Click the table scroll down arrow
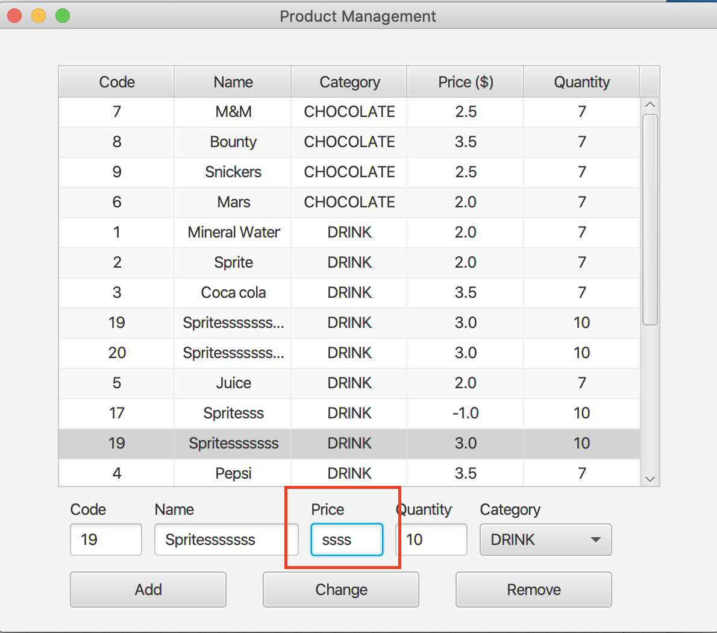This screenshot has width=717, height=633. point(650,479)
